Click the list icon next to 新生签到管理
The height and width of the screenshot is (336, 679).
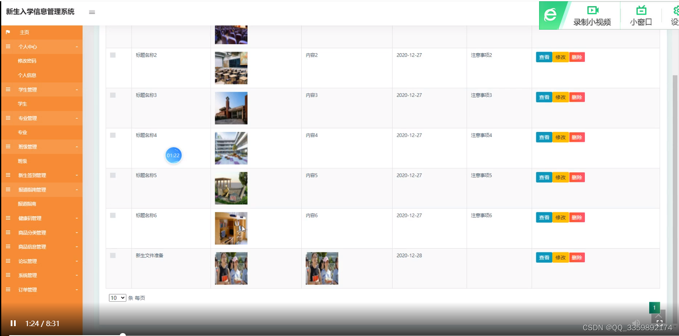click(x=8, y=175)
